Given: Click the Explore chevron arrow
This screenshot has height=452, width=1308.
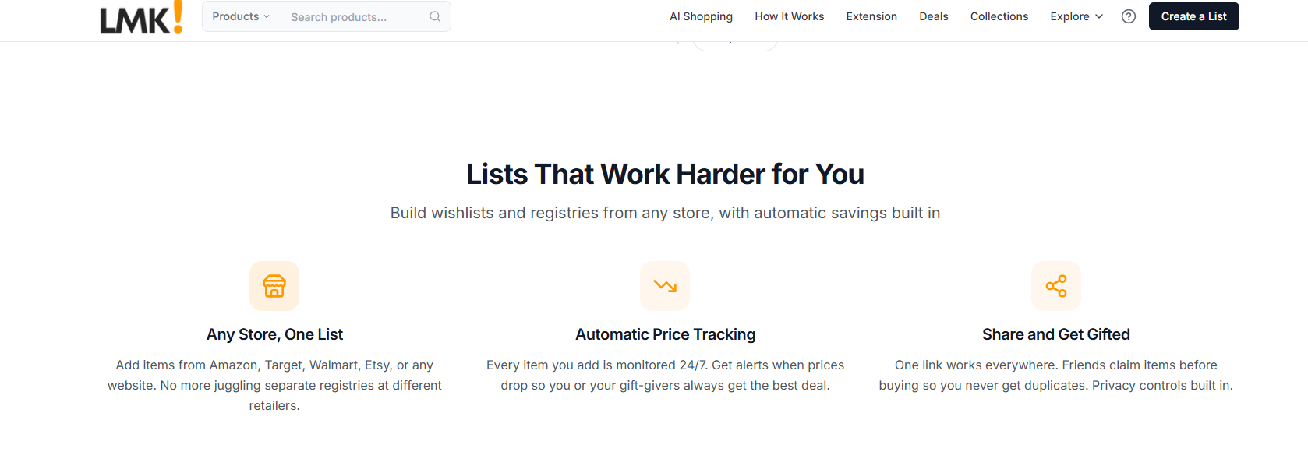Looking at the screenshot, I should (x=1099, y=16).
